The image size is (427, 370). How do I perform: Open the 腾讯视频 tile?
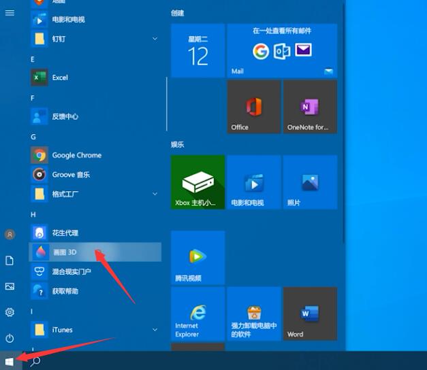(x=198, y=258)
